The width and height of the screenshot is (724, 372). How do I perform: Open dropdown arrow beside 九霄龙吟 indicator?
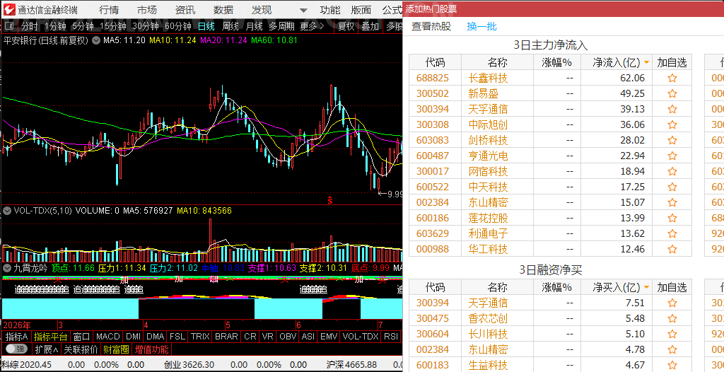[x=7, y=267]
